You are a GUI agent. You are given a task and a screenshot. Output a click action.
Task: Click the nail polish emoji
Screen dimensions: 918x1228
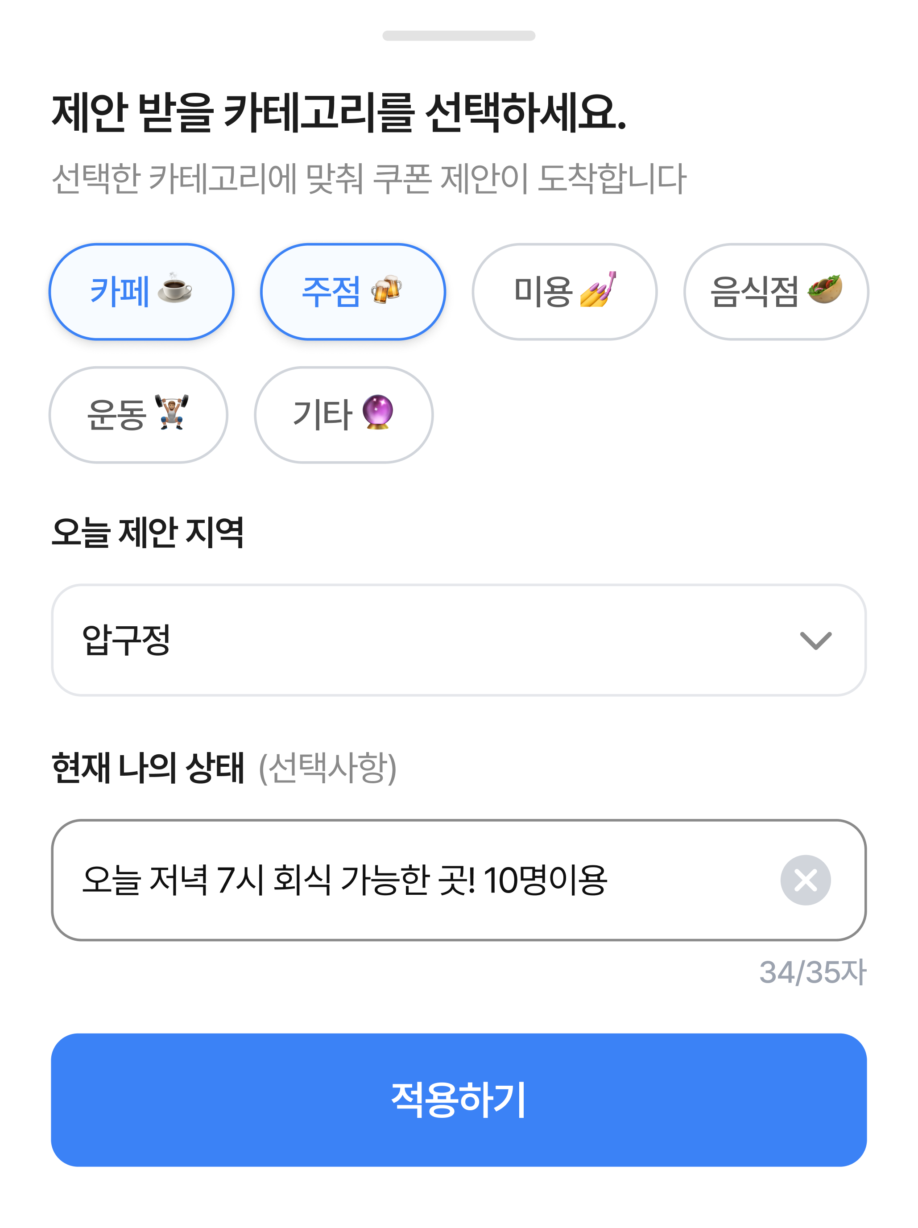click(598, 289)
